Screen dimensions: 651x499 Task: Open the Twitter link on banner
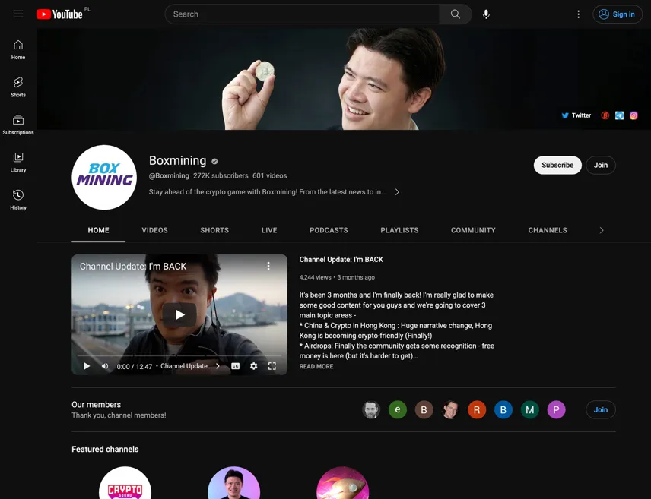[x=576, y=115]
